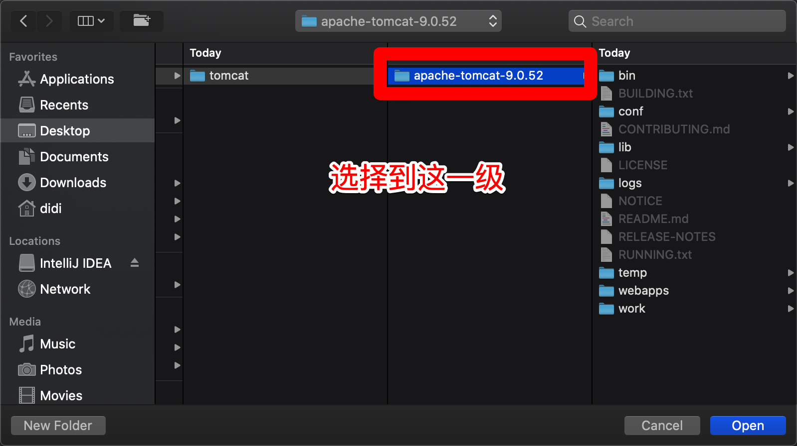This screenshot has width=797, height=446.
Task: Click the BUILDING.txt file
Action: (x=694, y=94)
